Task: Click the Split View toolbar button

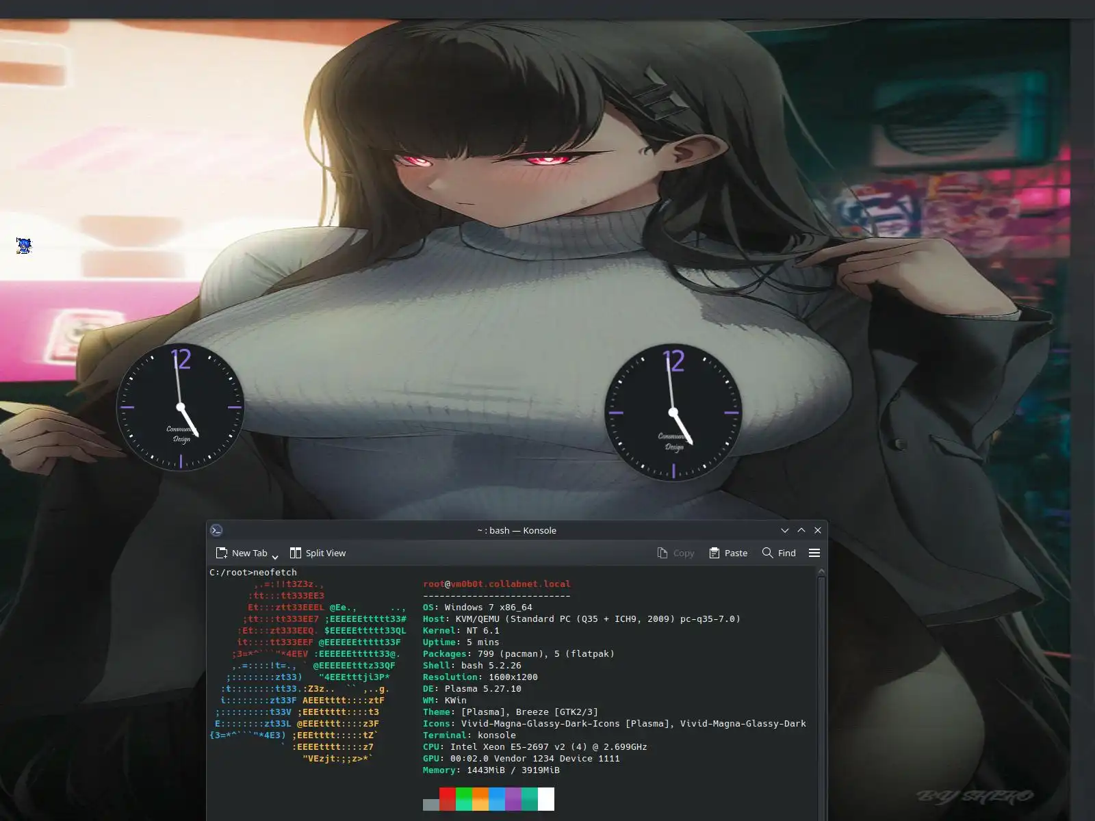Action: [318, 553]
